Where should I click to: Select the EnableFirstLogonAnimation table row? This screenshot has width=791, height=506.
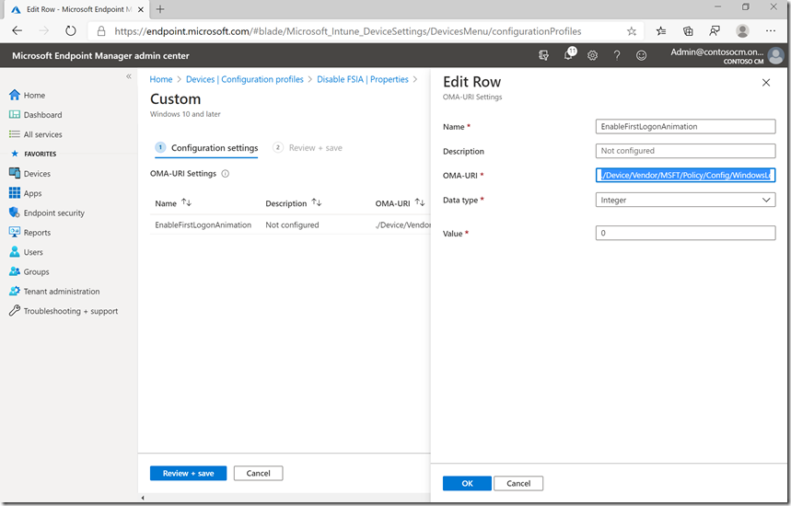(203, 224)
